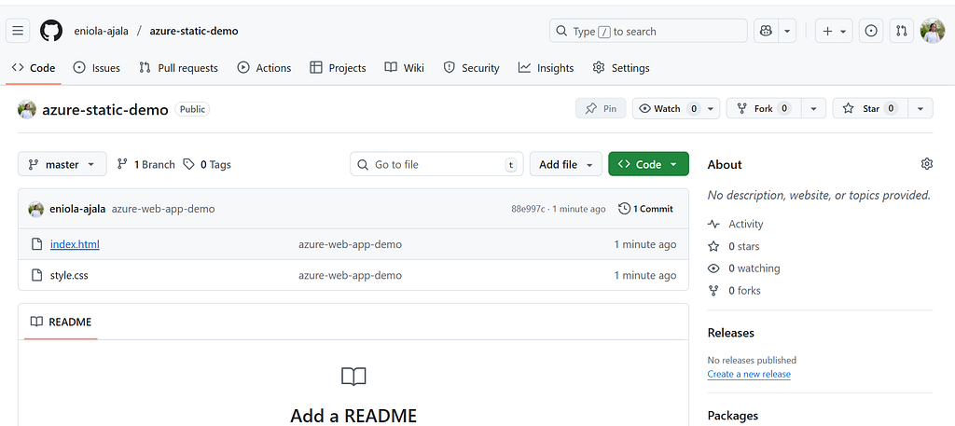Open the Issues inbox icon in header
The image size is (955, 426).
click(x=871, y=31)
